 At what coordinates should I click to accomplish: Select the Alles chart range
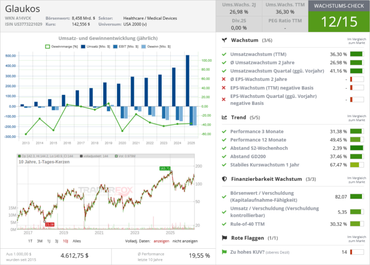pyautogui.click(x=77, y=241)
